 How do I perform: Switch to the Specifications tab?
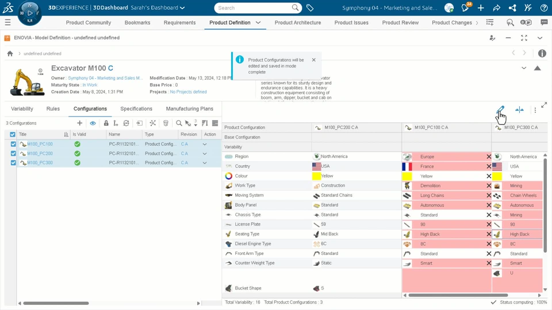136,109
